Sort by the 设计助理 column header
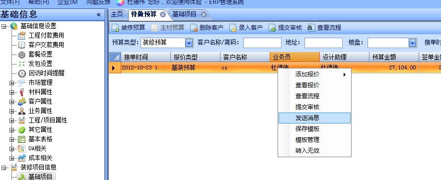This screenshot has width=441, height=180. point(344,58)
